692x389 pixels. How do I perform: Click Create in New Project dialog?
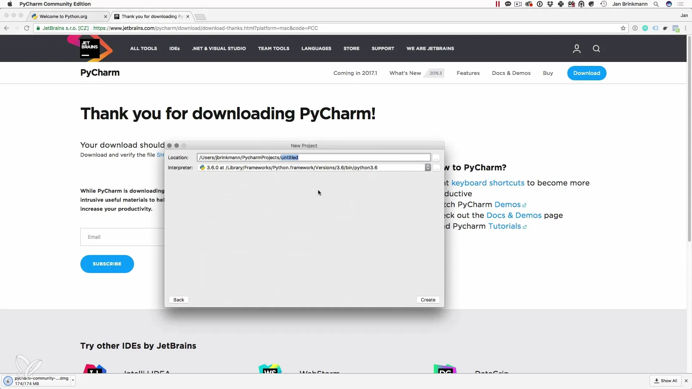click(x=428, y=300)
